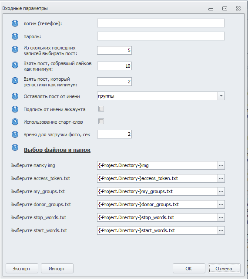Screen dimensions: 248x279
Task: Browse for stop_words.txt file
Action: click(x=221, y=217)
